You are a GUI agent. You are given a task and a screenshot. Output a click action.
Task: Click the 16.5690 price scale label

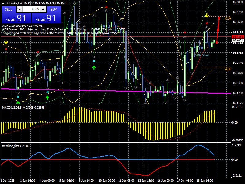tap(238, 22)
